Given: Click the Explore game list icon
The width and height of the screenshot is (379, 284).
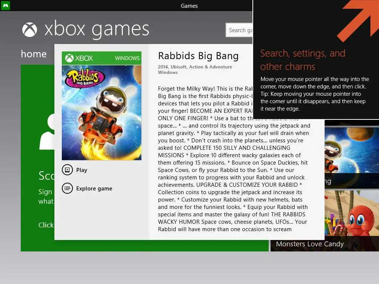Looking at the screenshot, I should (67, 188).
